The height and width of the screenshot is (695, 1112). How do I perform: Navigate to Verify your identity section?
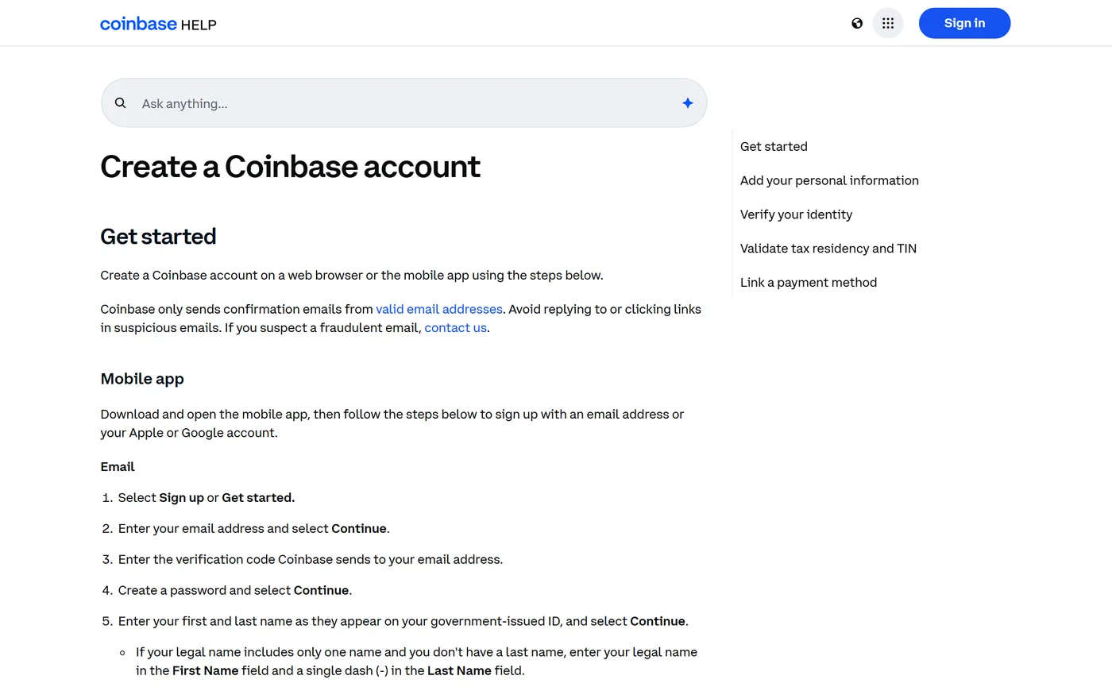(796, 215)
